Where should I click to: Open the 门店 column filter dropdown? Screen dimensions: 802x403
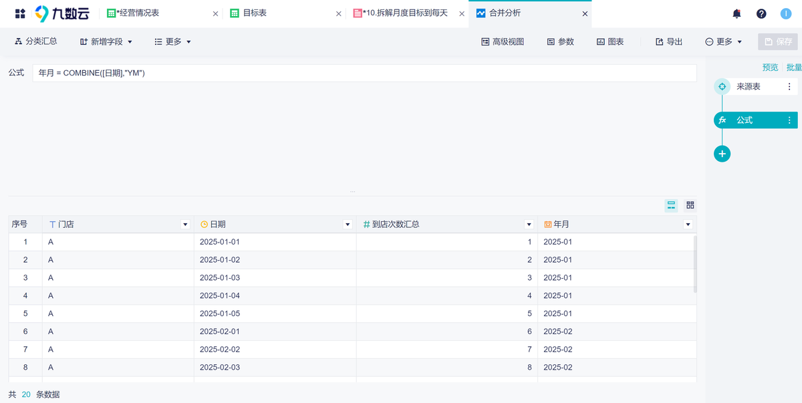pos(185,224)
